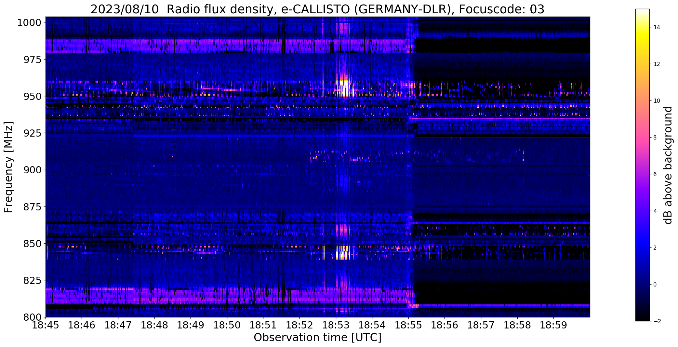Click the 925 frequency tick label
678x347 pixels.
pos(33,133)
